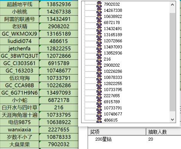Screen dimensions: 181x149
Task: Click spreadsheet cell 天涯海角溜十遍
Action: 19,115
